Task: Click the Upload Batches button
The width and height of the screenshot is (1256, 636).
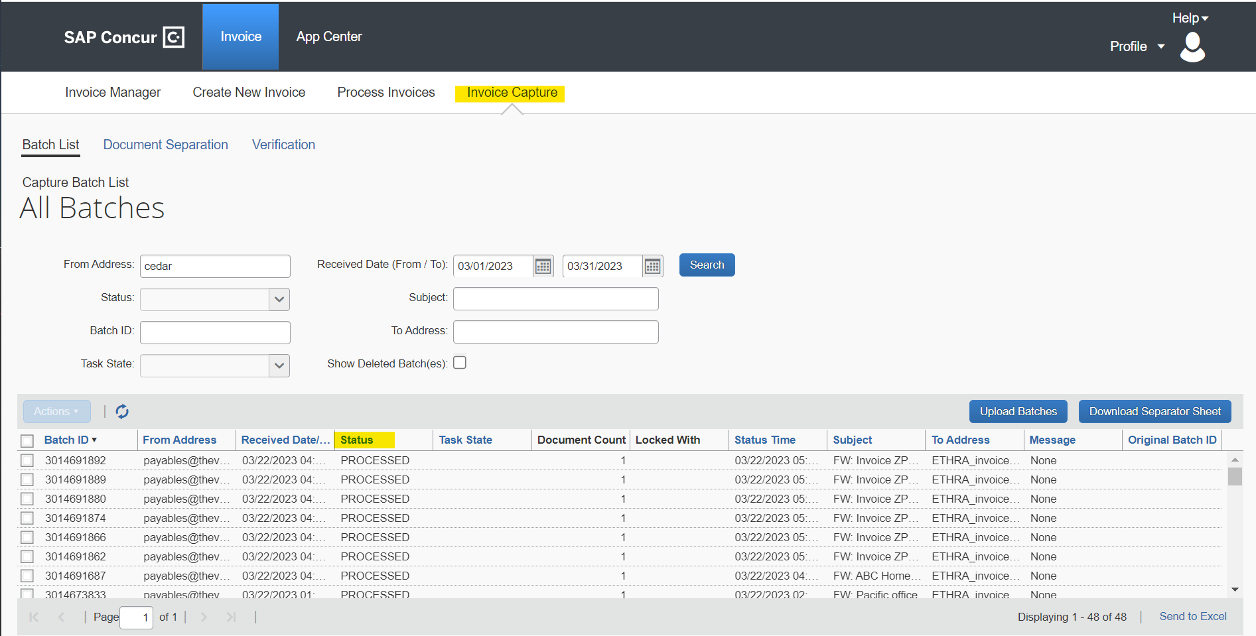Action: coord(1018,412)
